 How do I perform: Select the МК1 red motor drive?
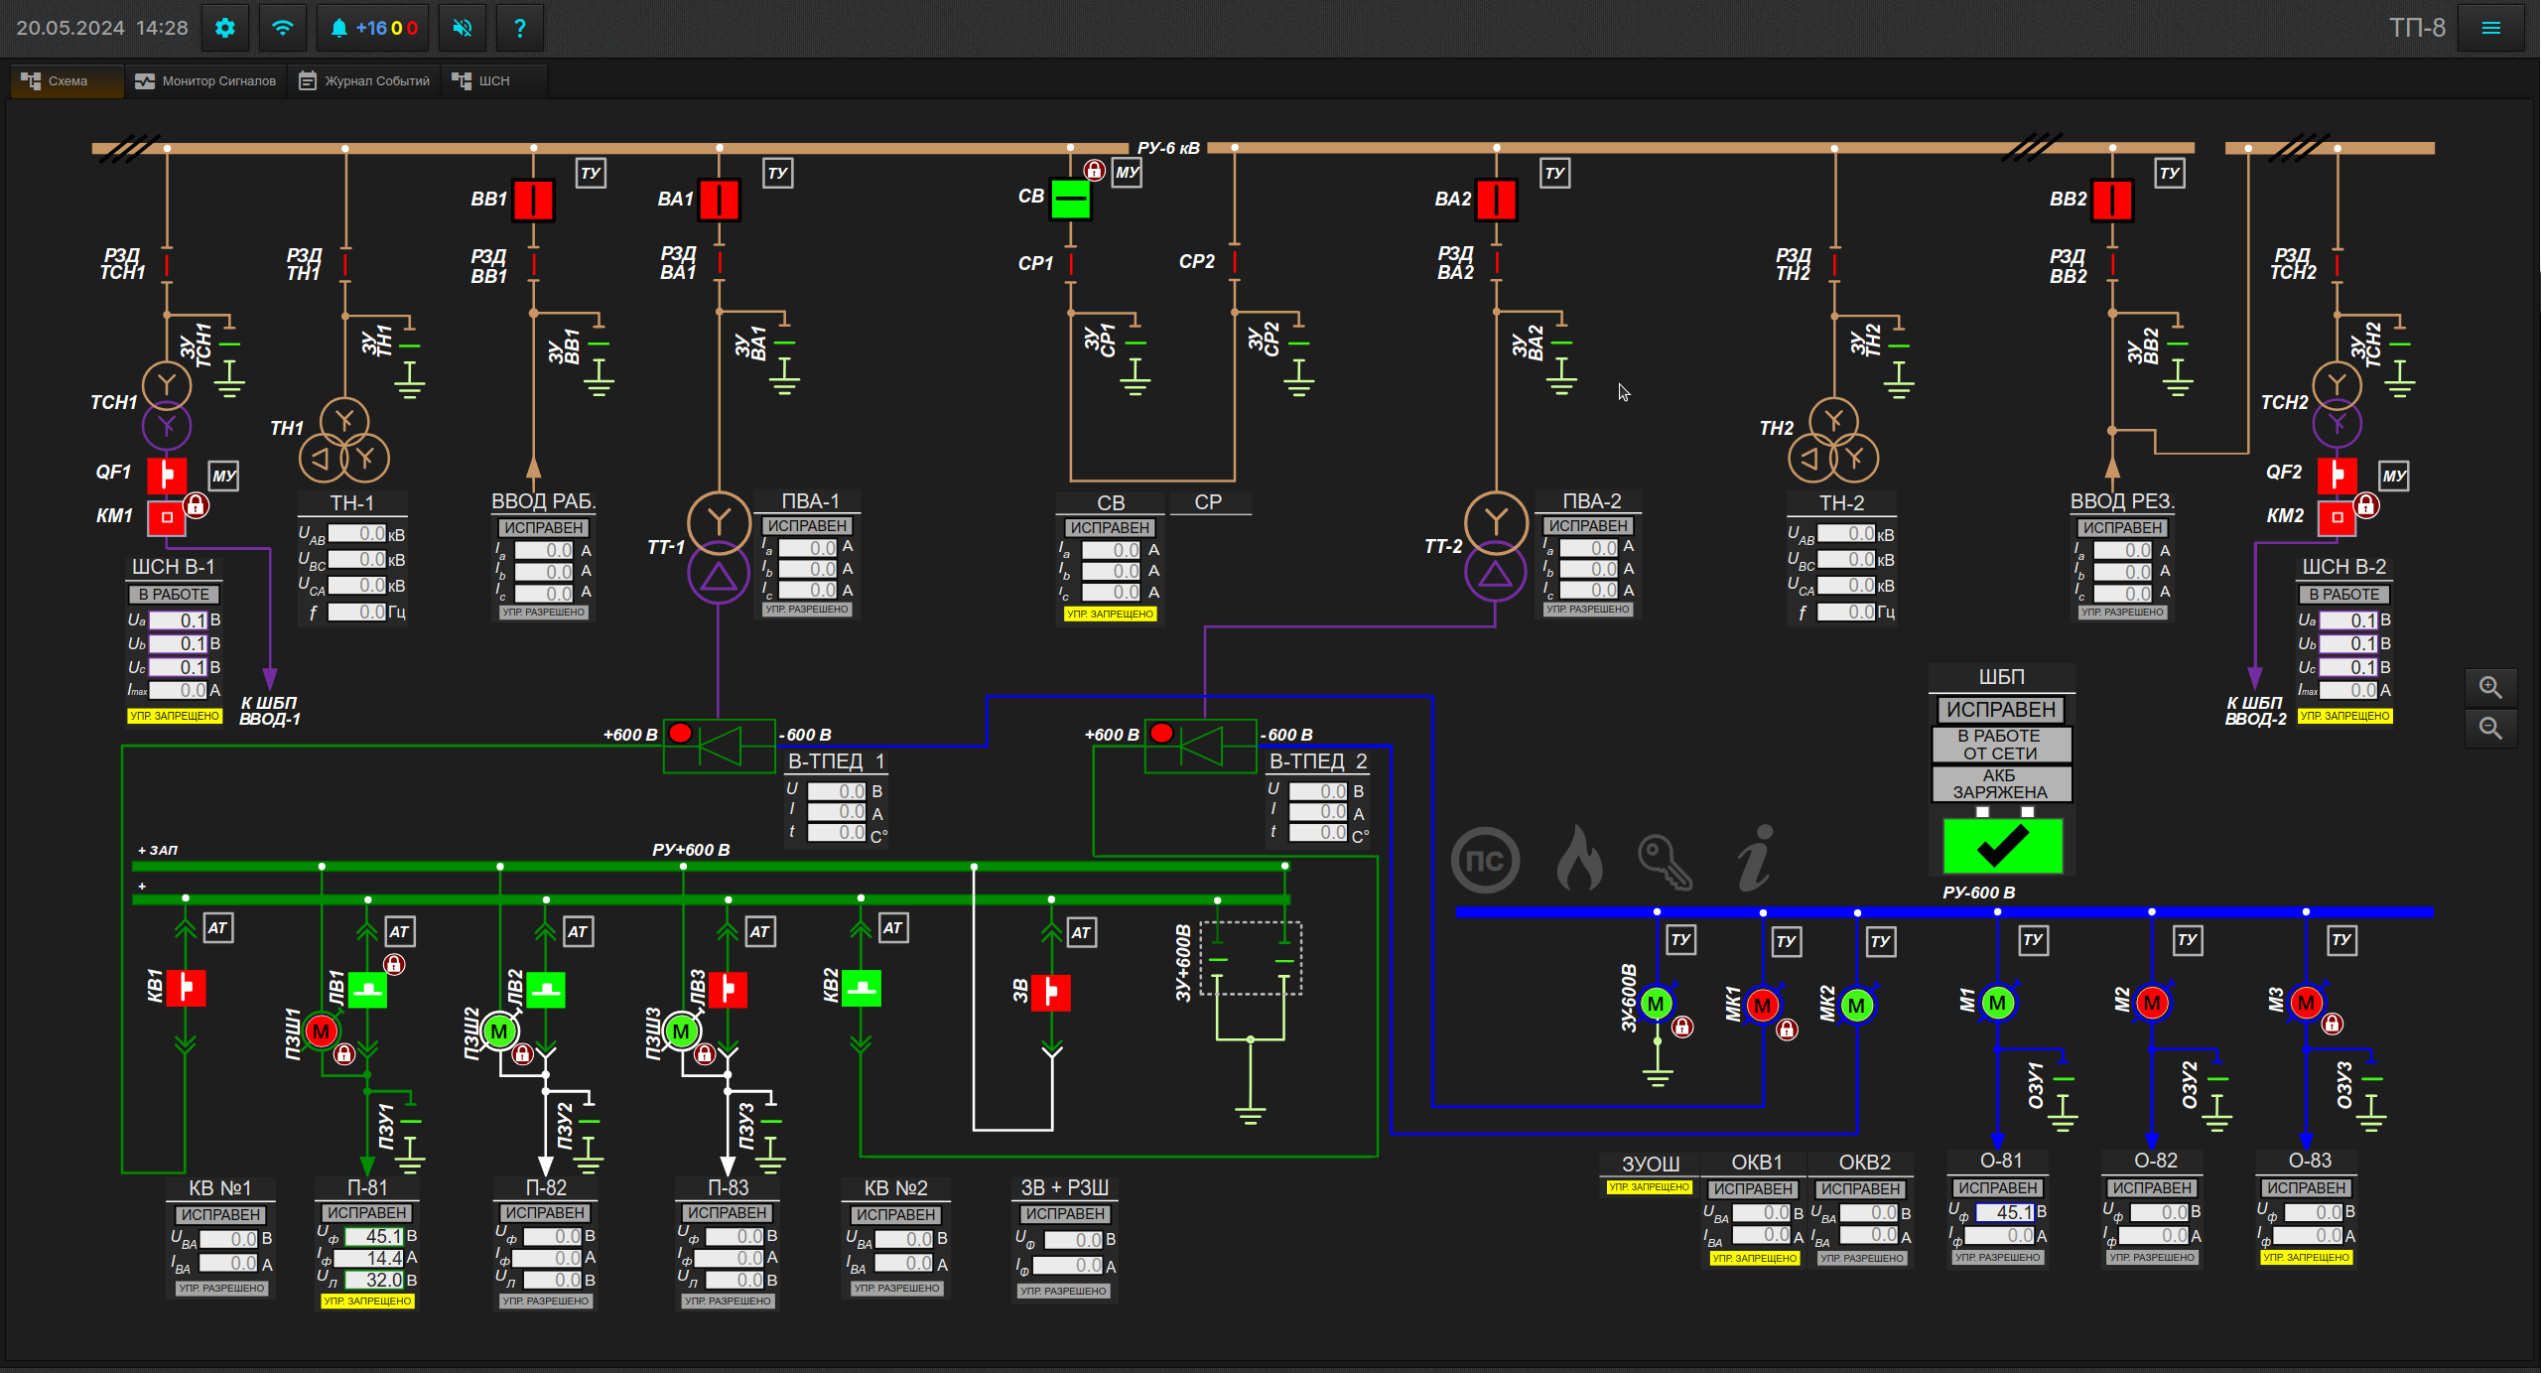[x=1763, y=1006]
